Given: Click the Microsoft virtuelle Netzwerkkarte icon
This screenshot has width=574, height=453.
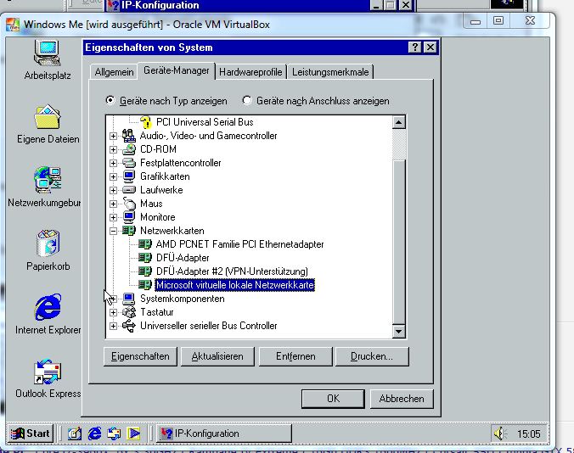Looking at the screenshot, I should click(x=145, y=284).
